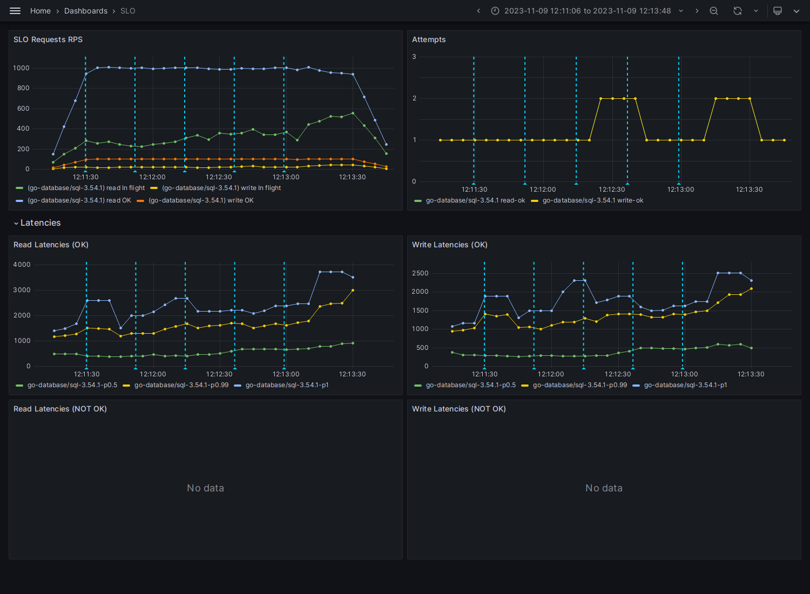Open Attempts panel title menu
The height and width of the screenshot is (594, 810).
coord(429,39)
